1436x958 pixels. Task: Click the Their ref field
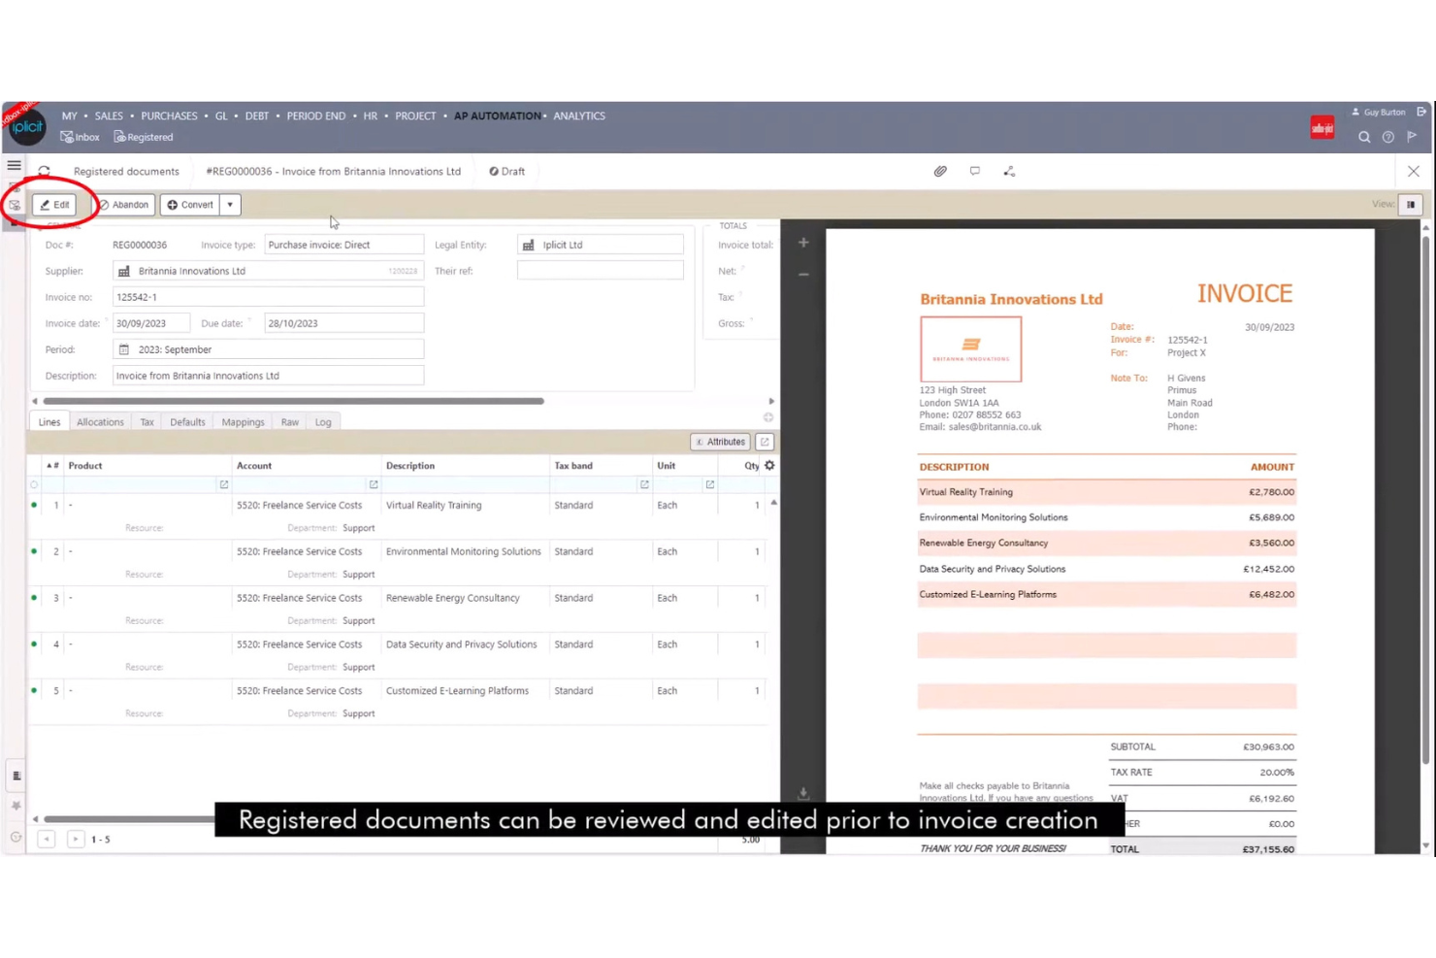[x=601, y=271]
